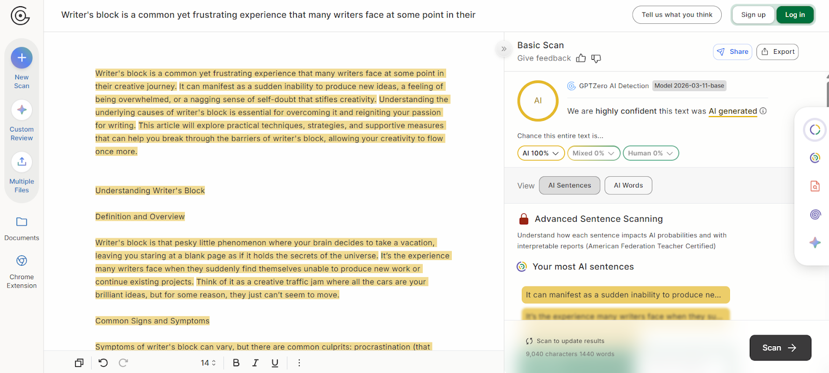The image size is (829, 373).
Task: Expand the AI 100% dropdown
Action: [x=541, y=153]
